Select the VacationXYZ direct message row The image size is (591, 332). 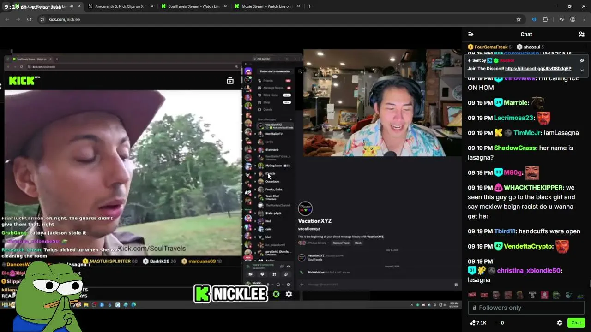pos(275,126)
